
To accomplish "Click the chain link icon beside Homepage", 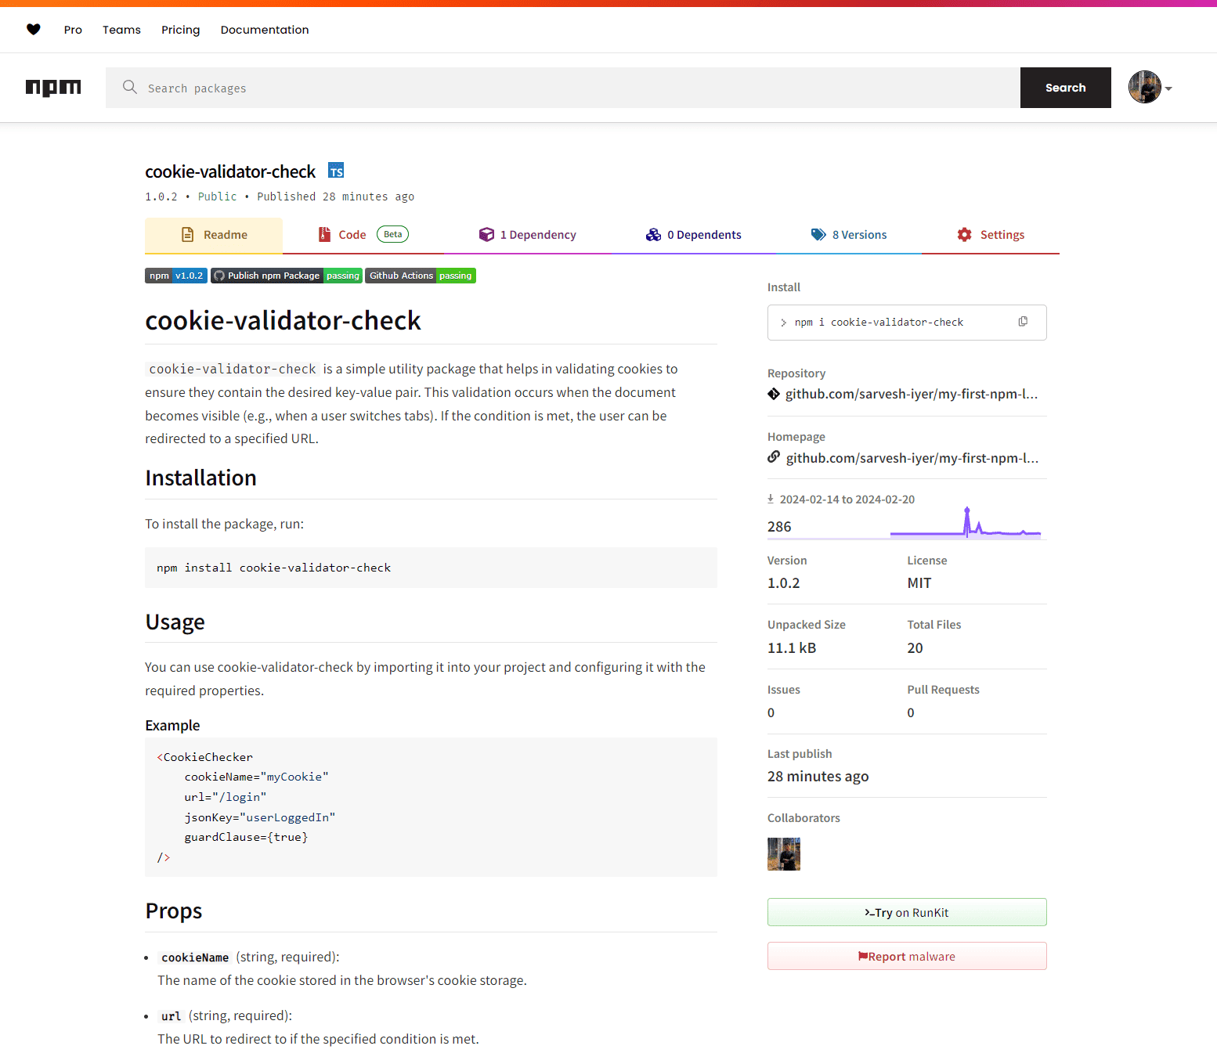I will tap(774, 457).
